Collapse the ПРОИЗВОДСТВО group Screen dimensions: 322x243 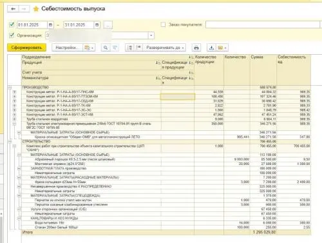tap(10, 88)
